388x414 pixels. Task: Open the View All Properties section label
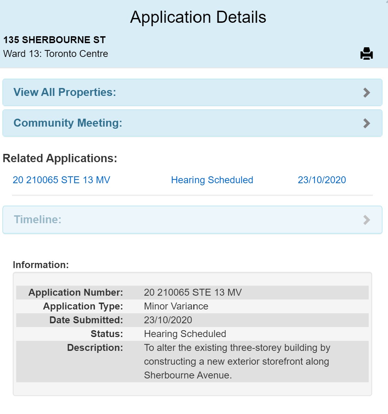[x=64, y=92]
